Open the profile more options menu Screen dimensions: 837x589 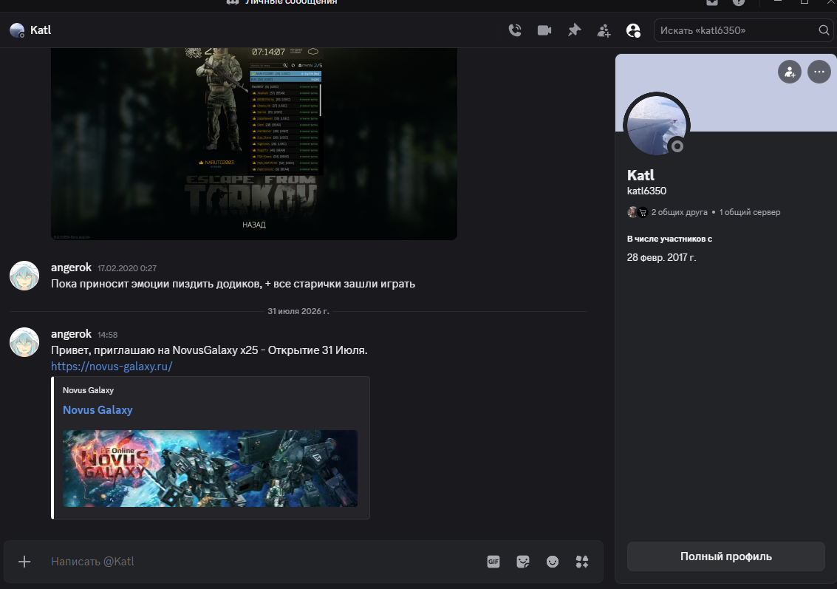(x=819, y=72)
